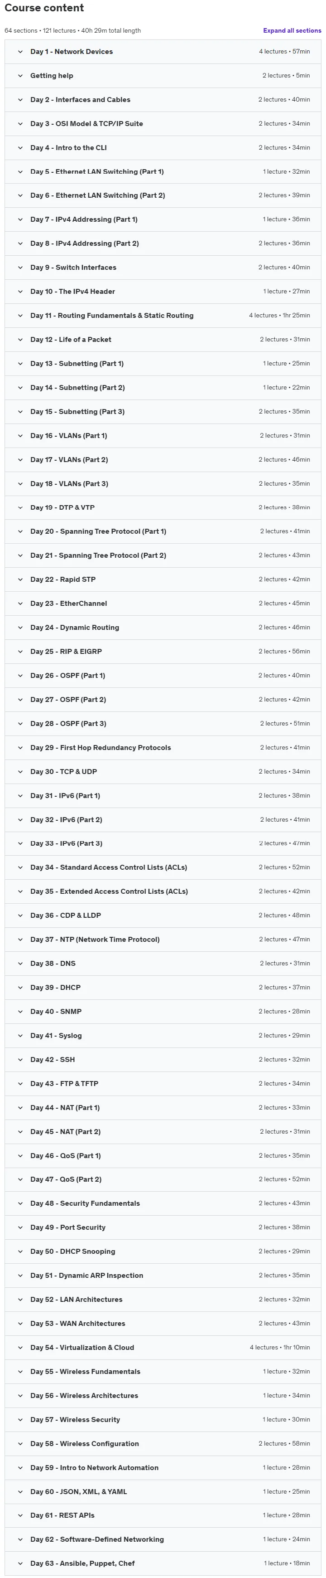
Task: Expand the Day 16 - VLANs (Part 1) chevron
Action: pos(20,436)
